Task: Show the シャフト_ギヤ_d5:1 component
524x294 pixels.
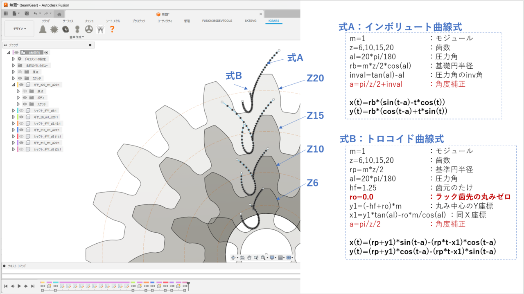Action: [21, 110]
